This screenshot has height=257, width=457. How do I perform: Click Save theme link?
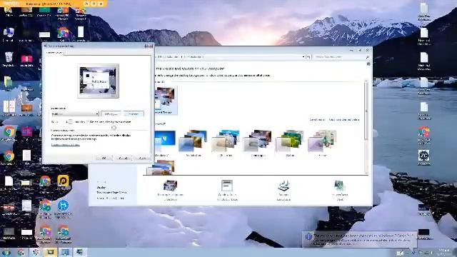(x=317, y=120)
